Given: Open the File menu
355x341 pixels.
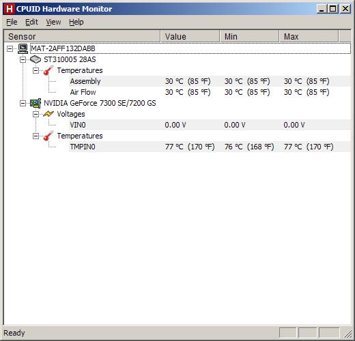Looking at the screenshot, I should pos(12,22).
